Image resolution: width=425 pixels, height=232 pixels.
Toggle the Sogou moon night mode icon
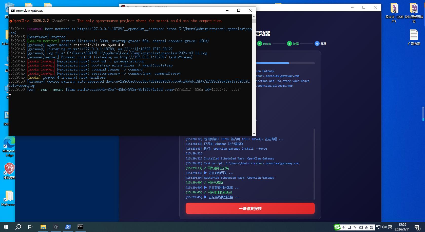(350, 227)
